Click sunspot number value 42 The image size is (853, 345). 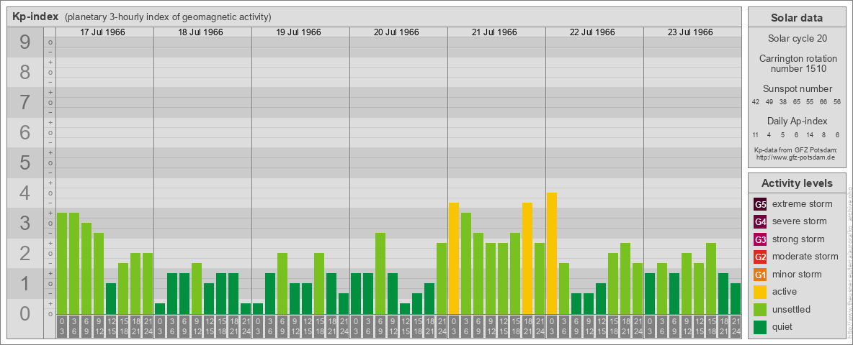point(756,101)
